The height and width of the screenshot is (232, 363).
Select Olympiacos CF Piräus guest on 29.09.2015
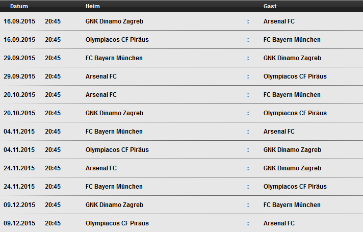pos(295,76)
